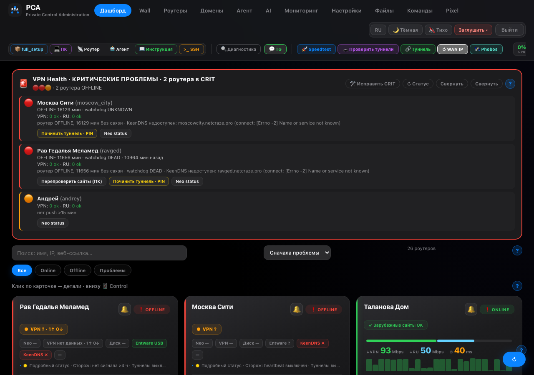This screenshot has width=534, height=375.
Task: Click the Статус refresh button
Action: (418, 84)
